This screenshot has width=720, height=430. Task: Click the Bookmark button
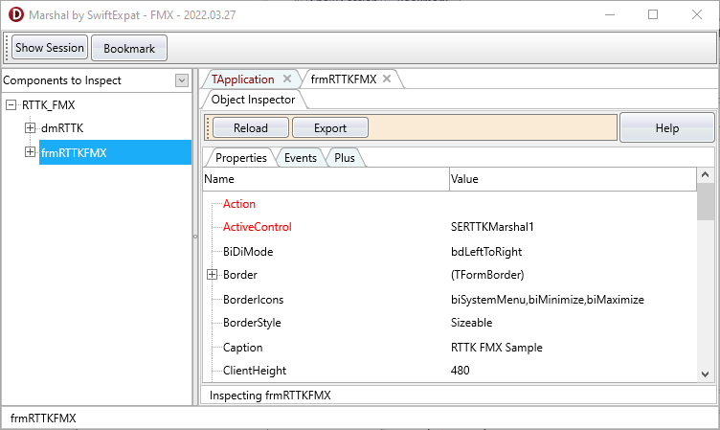pos(129,48)
